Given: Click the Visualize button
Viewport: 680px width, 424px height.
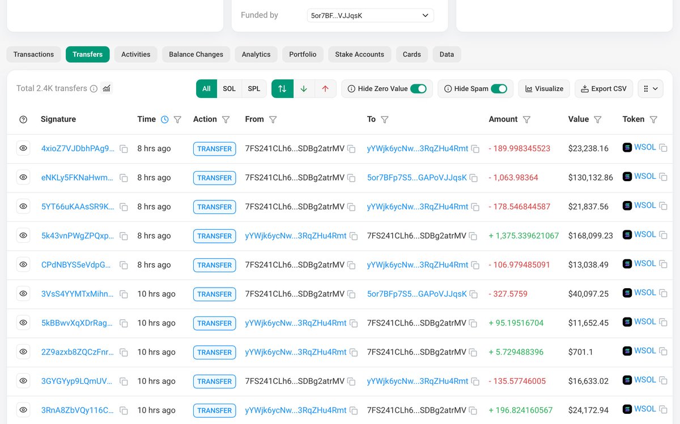Looking at the screenshot, I should 544,88.
